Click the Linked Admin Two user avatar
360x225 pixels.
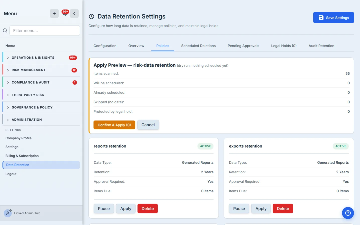point(8,213)
